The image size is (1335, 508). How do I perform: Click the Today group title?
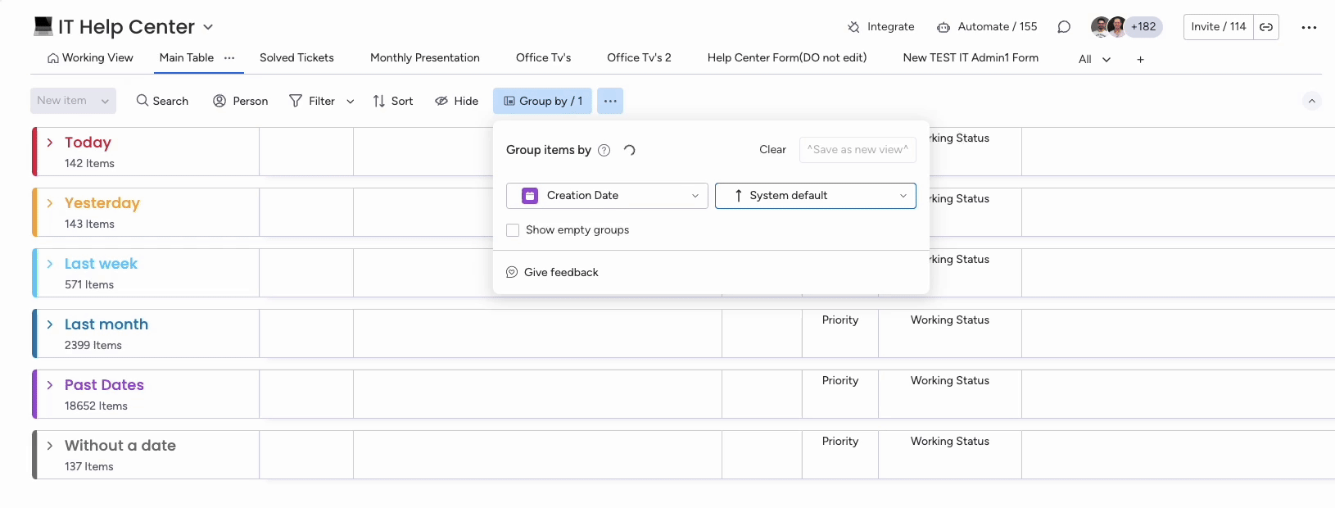point(88,143)
